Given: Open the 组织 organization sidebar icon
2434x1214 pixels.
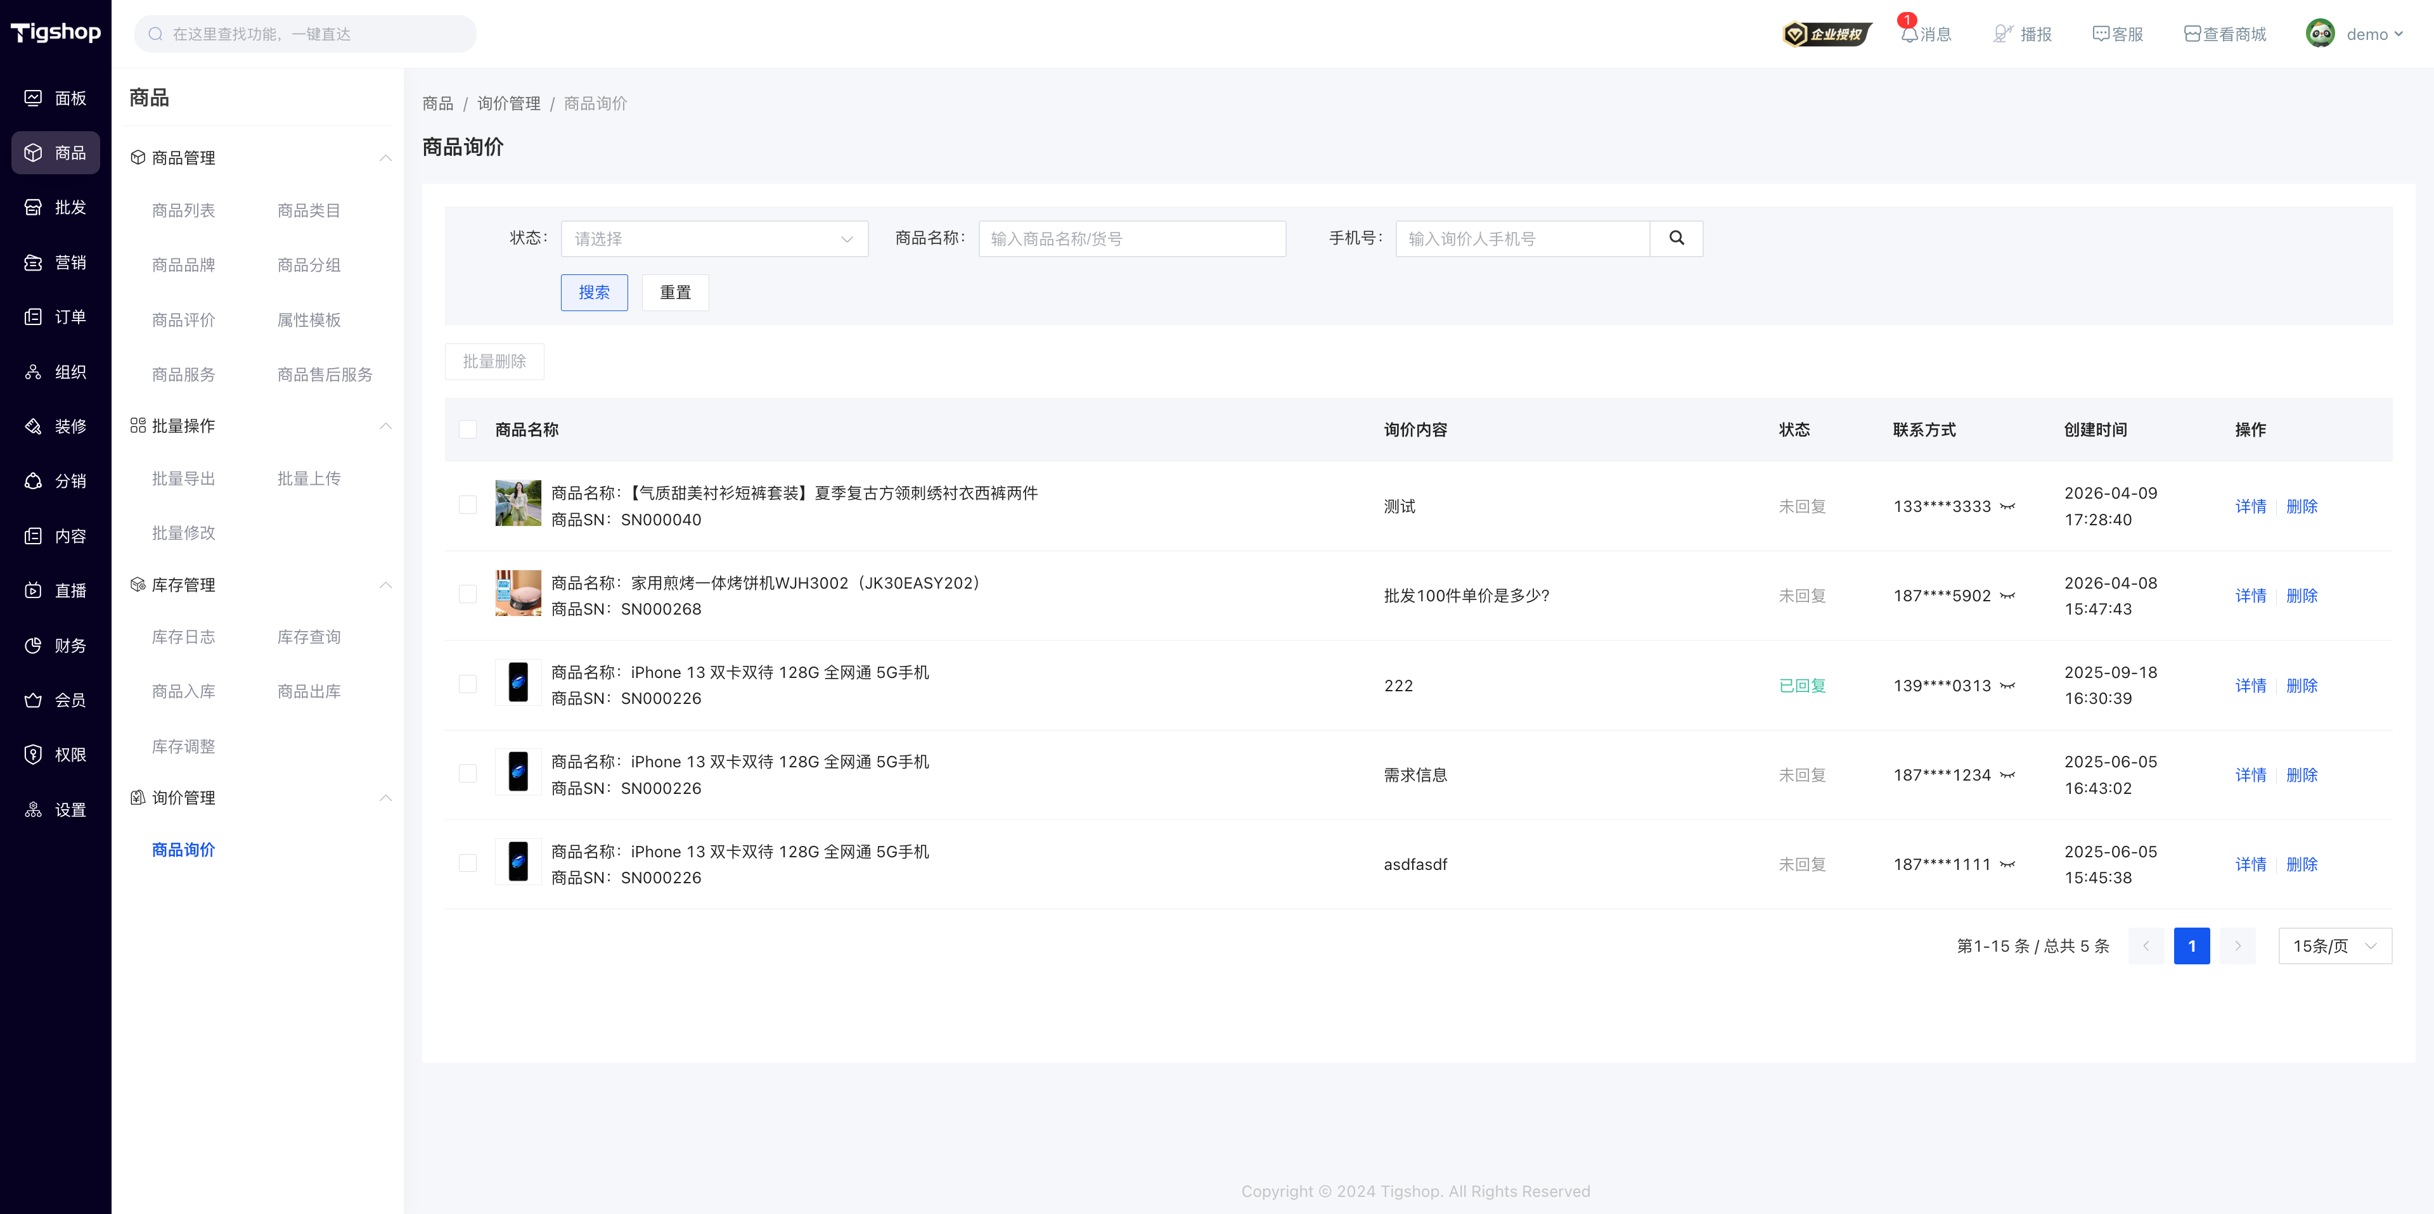Looking at the screenshot, I should click(33, 372).
